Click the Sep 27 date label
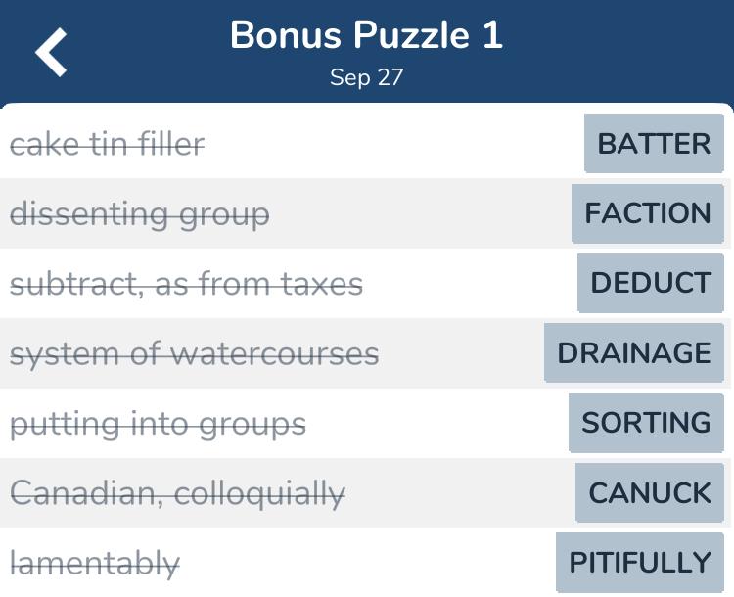 pyautogui.click(x=366, y=77)
